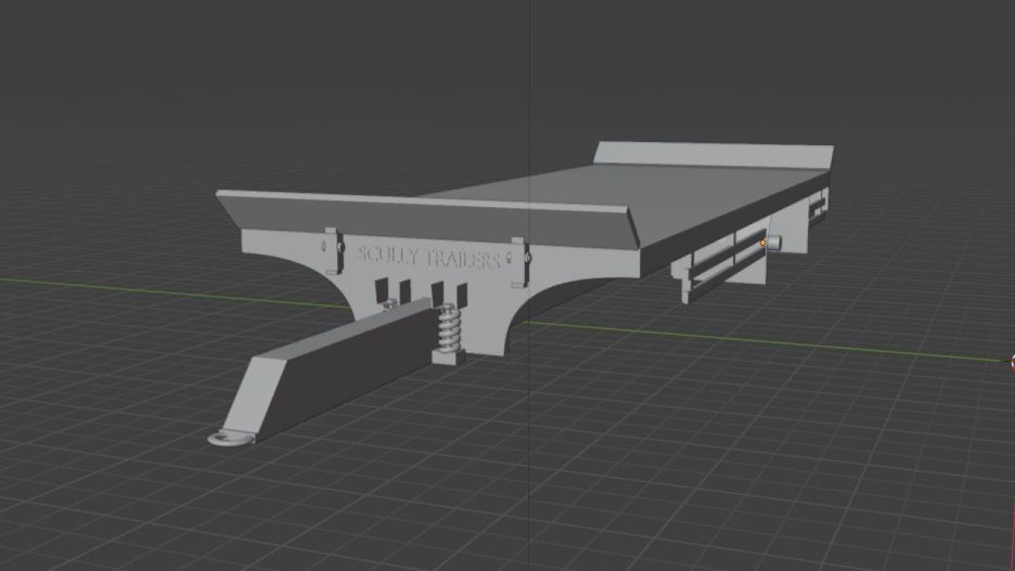Click the embossed SCULLY TRAILERS text
This screenshot has width=1015, height=571.
coord(428,256)
